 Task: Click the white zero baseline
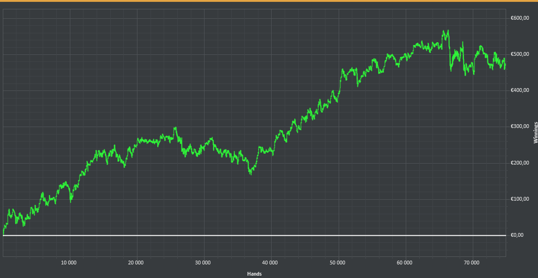point(254,235)
